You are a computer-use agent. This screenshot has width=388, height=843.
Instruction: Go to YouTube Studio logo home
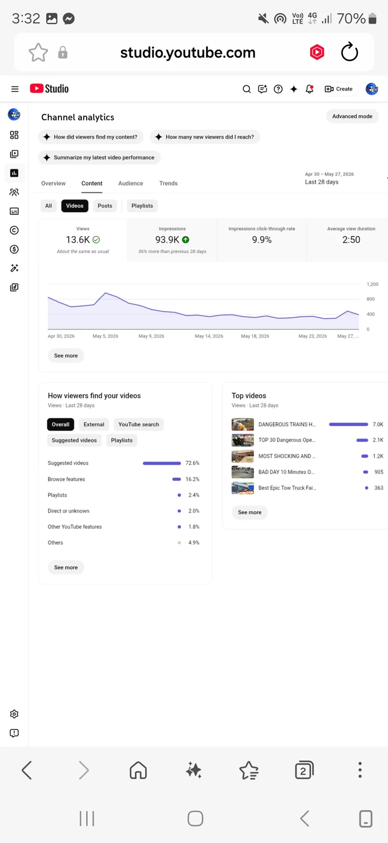coord(49,89)
